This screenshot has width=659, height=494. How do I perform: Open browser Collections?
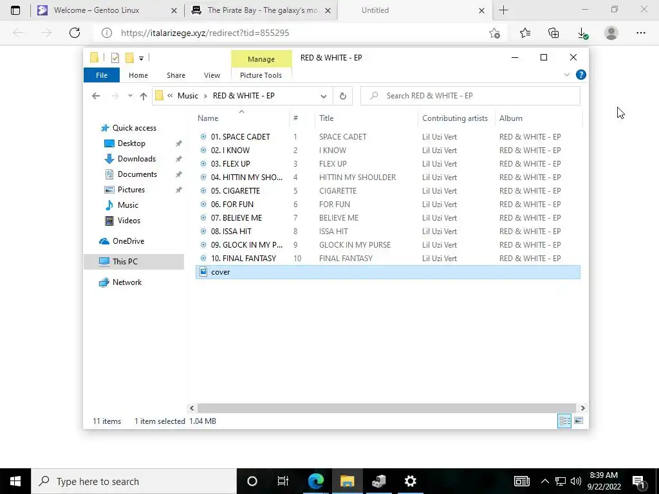(x=553, y=33)
